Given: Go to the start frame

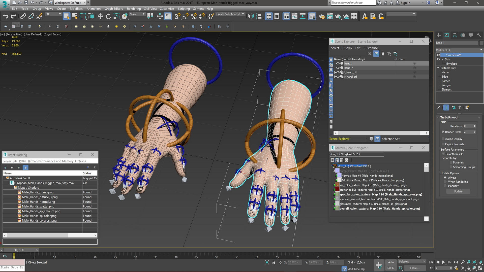Looking at the screenshot, I should (431, 262).
